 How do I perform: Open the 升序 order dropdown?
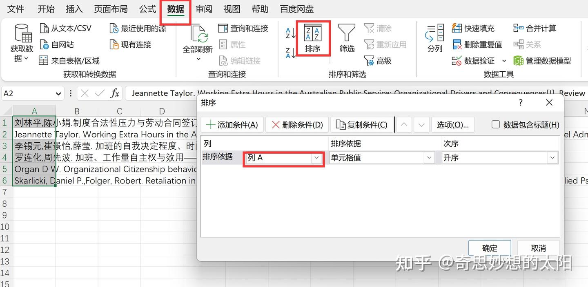(552, 157)
